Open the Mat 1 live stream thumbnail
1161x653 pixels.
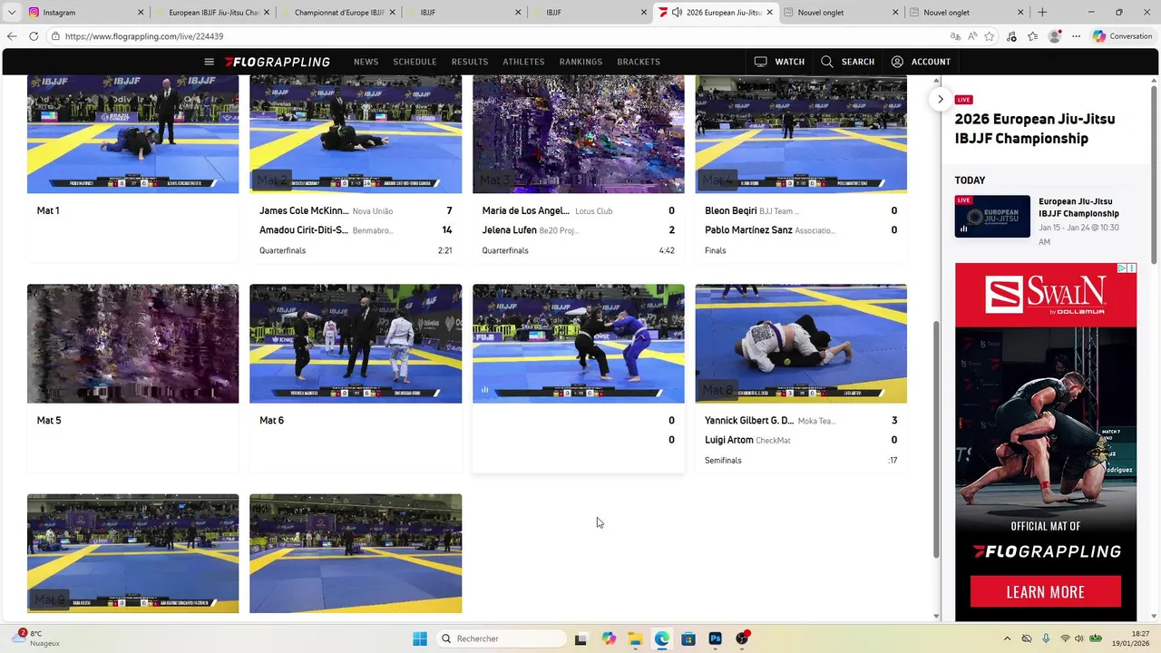132,134
